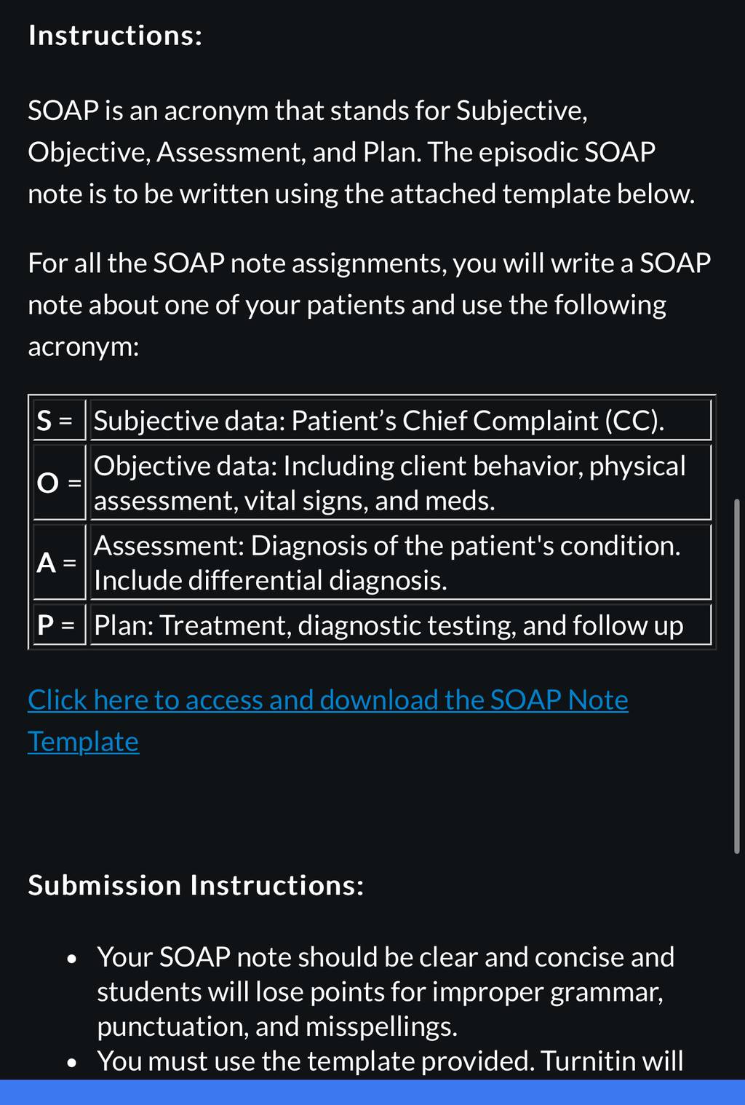Click the paragraph starting 'For all the SOAP'
Image resolution: width=745 pixels, height=1105 pixels.
[x=369, y=304]
